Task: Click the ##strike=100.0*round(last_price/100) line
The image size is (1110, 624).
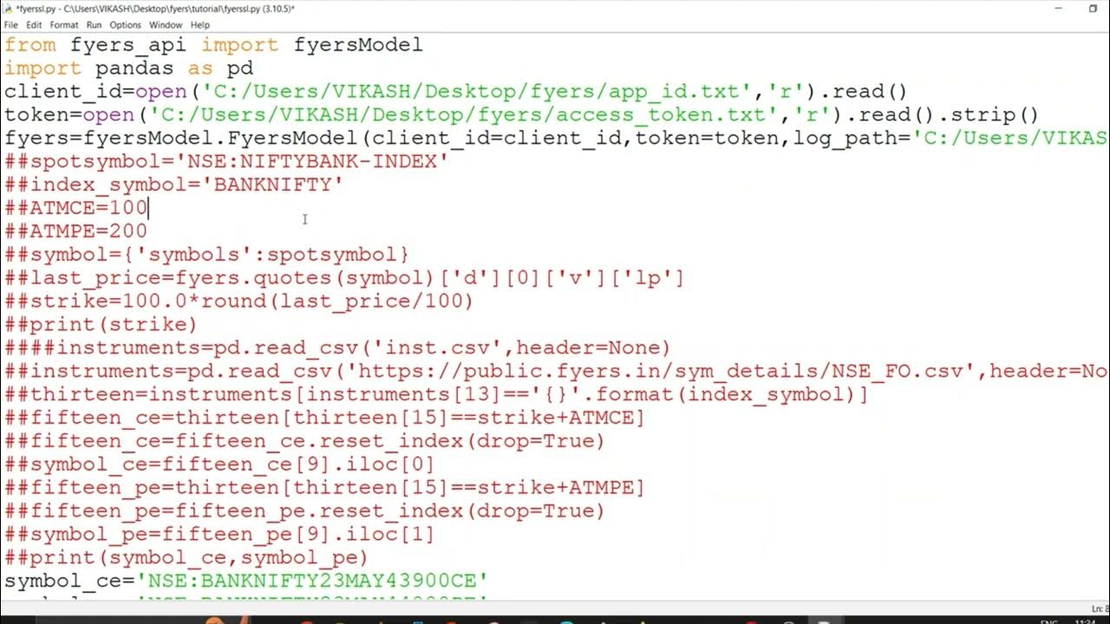Action: click(238, 302)
